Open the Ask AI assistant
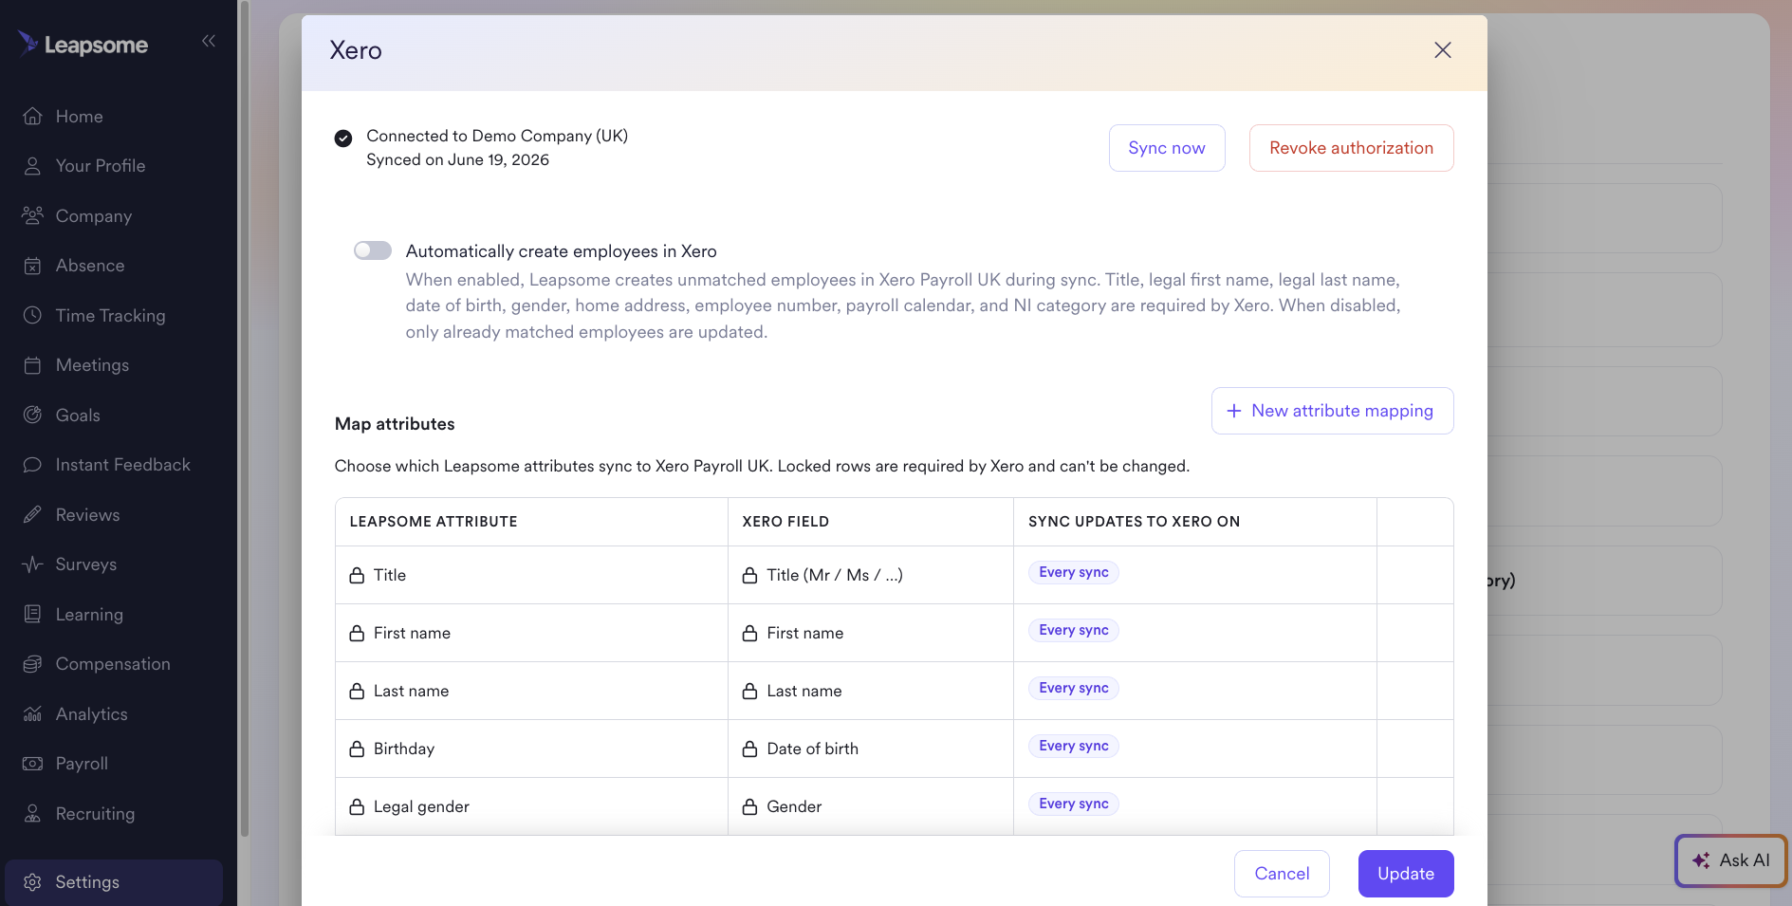The width and height of the screenshot is (1792, 906). (x=1731, y=860)
